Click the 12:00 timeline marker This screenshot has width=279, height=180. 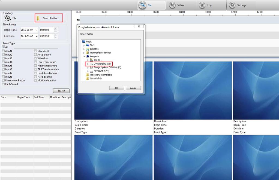[234, 12]
